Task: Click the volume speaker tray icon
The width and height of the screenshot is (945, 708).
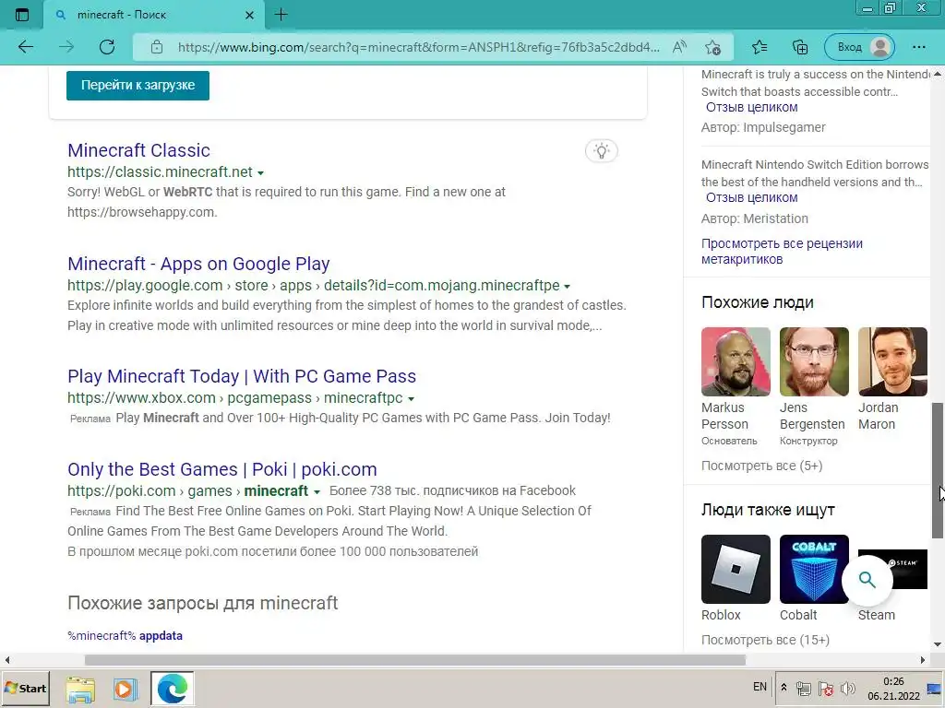Action: [x=847, y=688]
